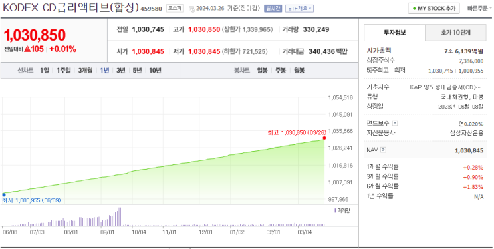This screenshot has width=494, height=249.
Task: Click the current price 1,030,850
Action: pos(35,35)
